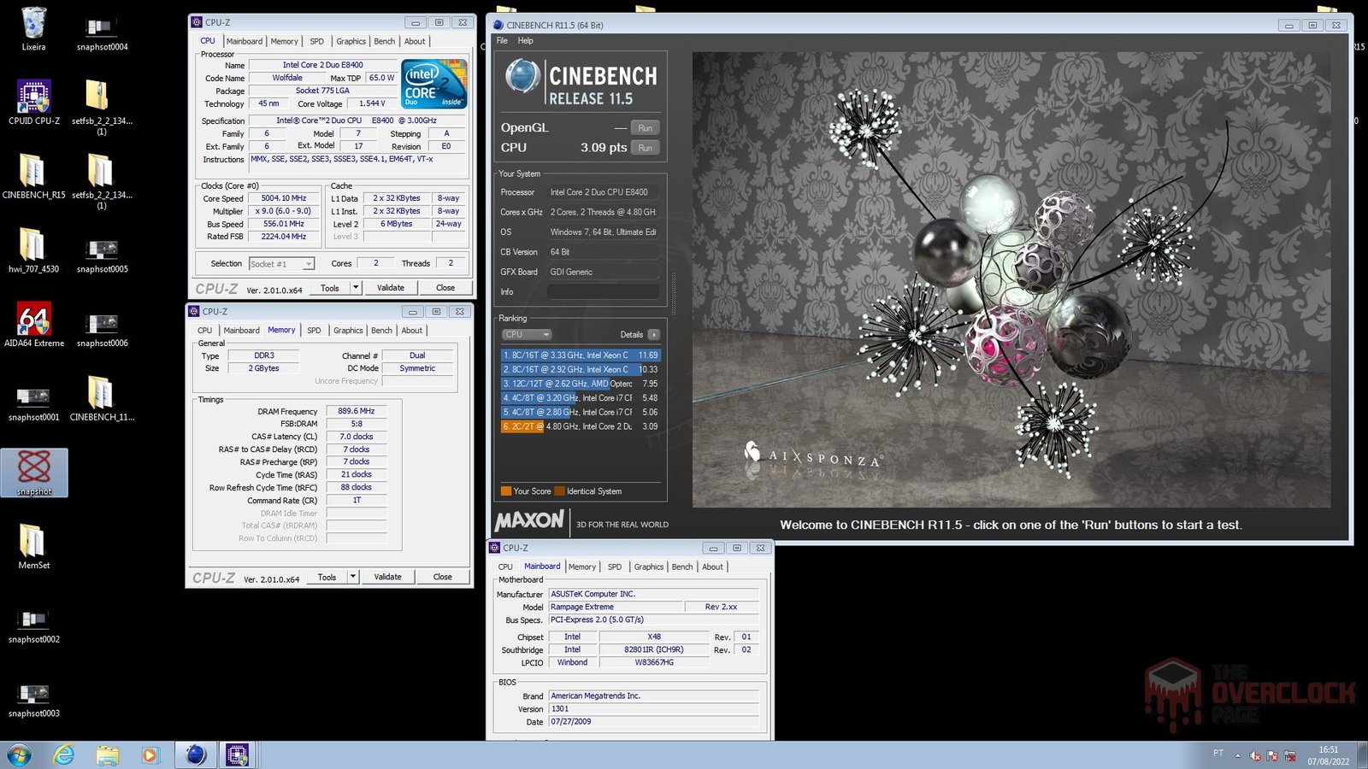
Task: Open the hwi_707_4530 folder icon
Action: click(x=33, y=246)
